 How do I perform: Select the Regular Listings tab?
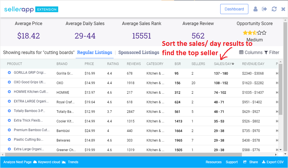tap(94, 53)
